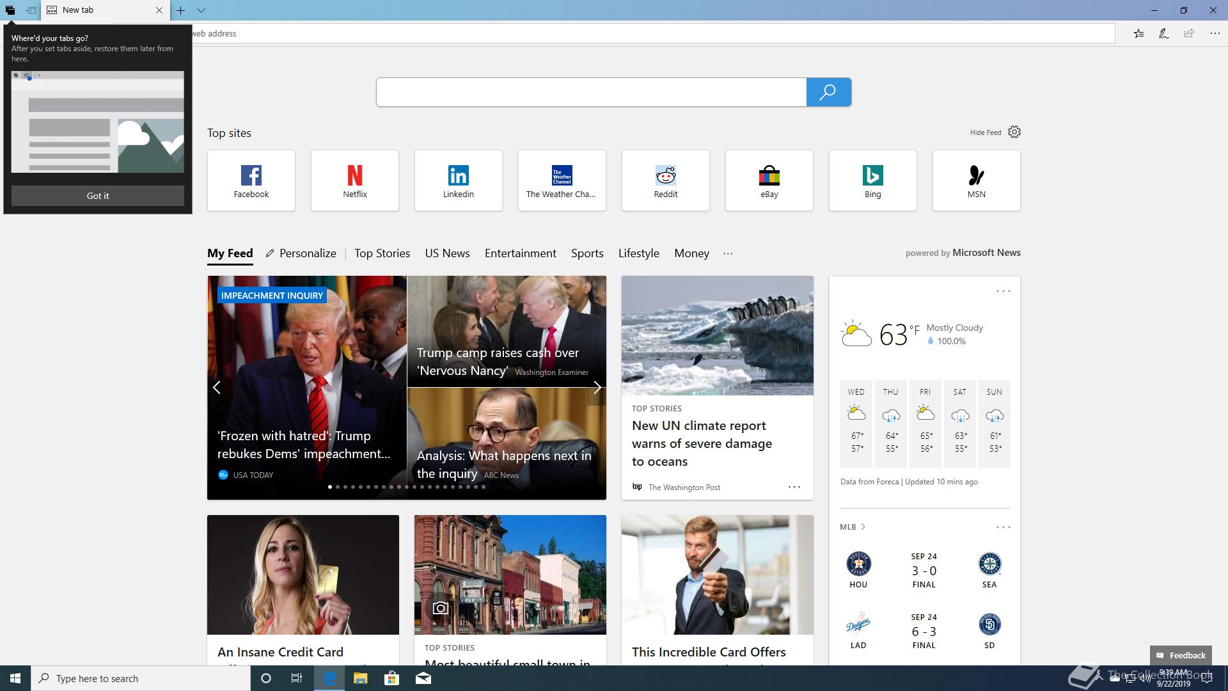Screen dimensions: 1228x691
Task: Click the Feedback button
Action: tap(1181, 655)
